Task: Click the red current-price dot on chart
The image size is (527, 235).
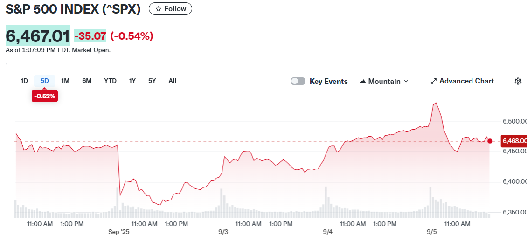Action: [490, 141]
